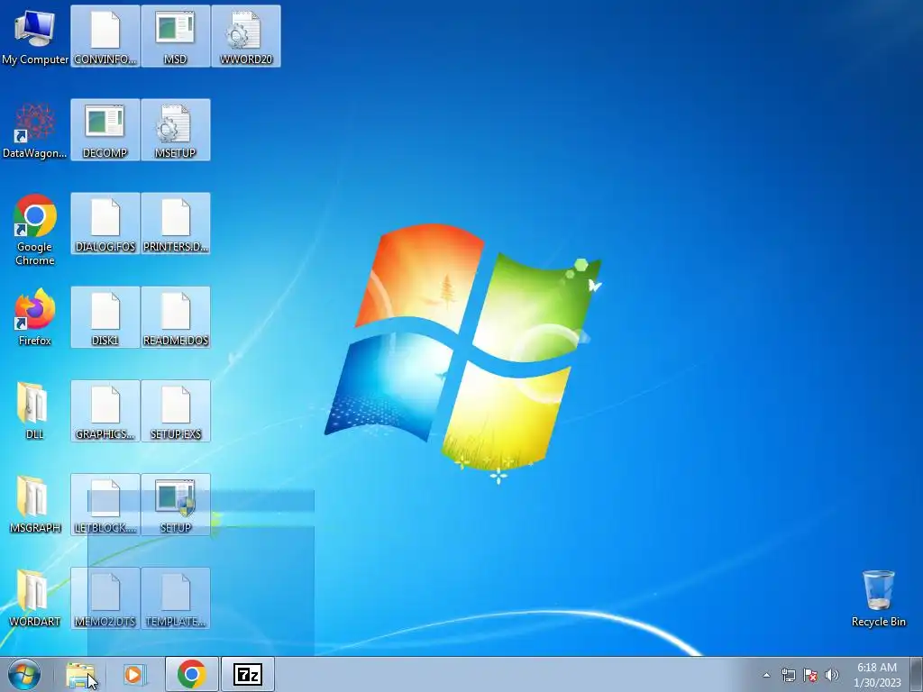Click the Show Desktop strip beside the clock
Viewport: 923px width, 692px height.
pyautogui.click(x=918, y=675)
